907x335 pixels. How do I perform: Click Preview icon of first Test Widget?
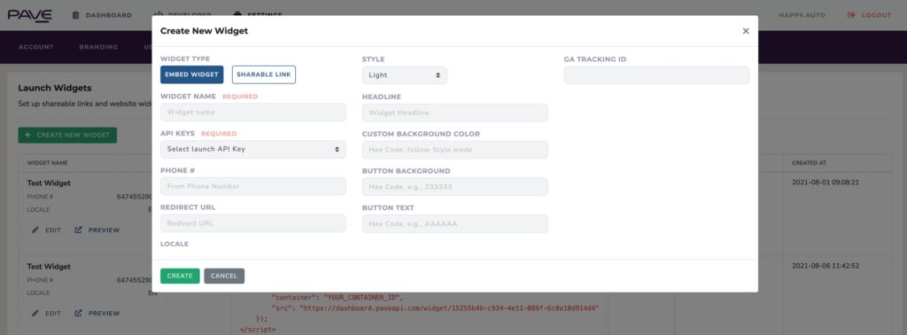pyautogui.click(x=78, y=230)
